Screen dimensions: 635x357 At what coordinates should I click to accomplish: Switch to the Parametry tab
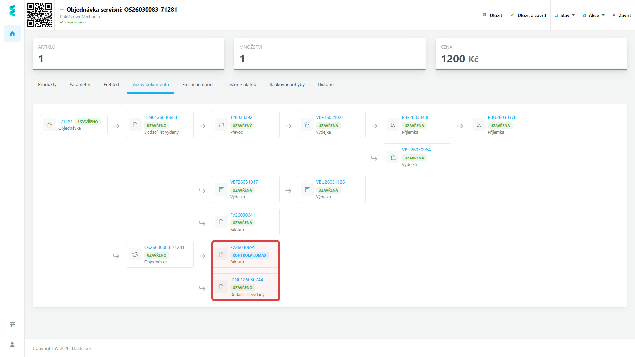80,84
